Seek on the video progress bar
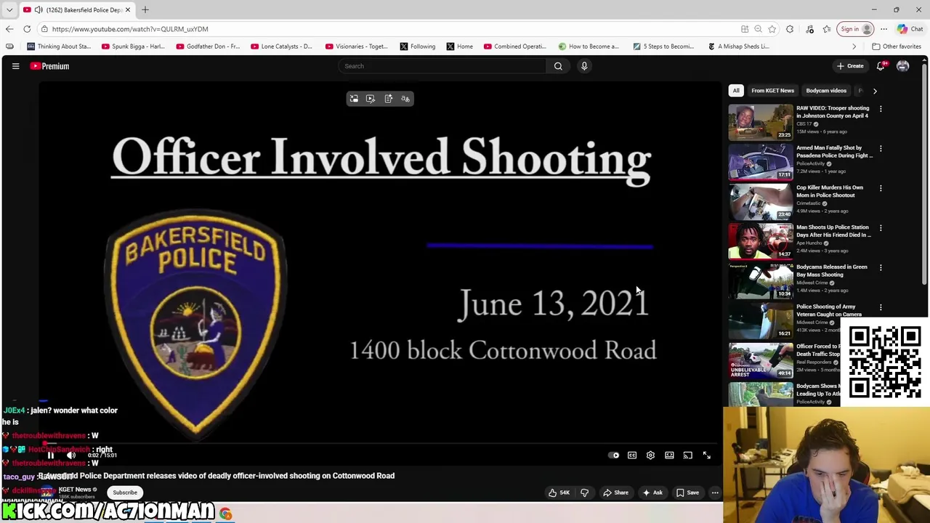Viewport: 930px width, 523px height. [x=381, y=444]
